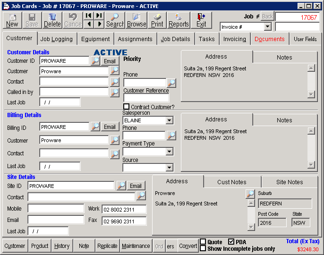Image resolution: width=324 pixels, height=255 pixels.
Task: Click Email button beside Billing ID
Action: point(110,127)
